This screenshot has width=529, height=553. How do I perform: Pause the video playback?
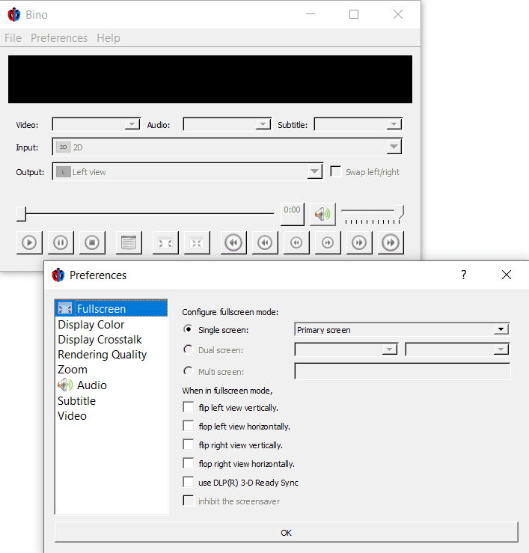[x=61, y=242]
